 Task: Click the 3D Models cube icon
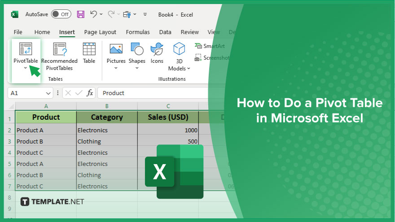click(179, 48)
